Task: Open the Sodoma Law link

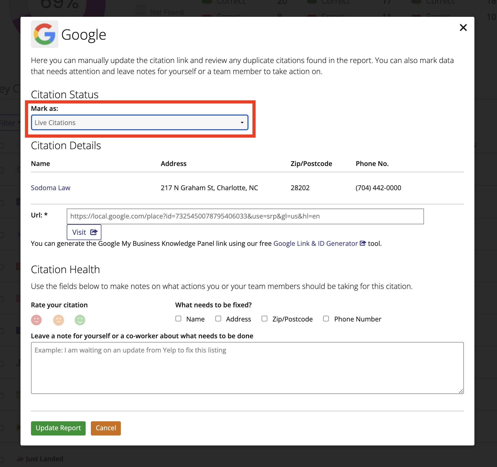Action: [50, 188]
